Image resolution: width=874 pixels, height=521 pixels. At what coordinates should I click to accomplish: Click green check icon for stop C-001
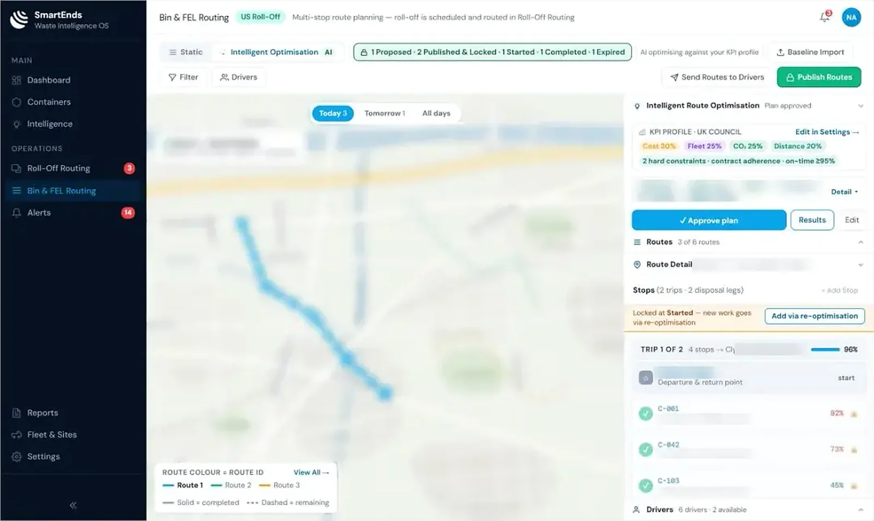point(646,413)
